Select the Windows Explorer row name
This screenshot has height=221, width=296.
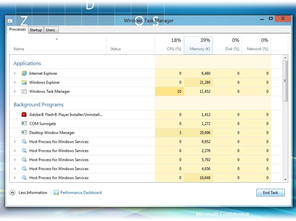point(45,82)
